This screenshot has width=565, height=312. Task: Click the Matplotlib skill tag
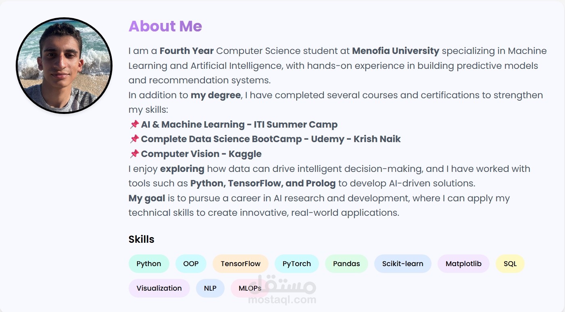click(x=463, y=264)
